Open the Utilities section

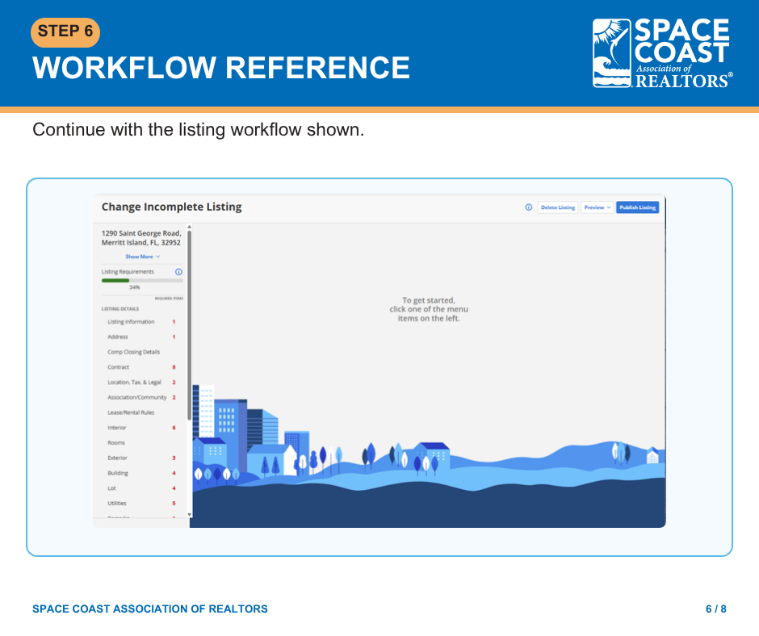[x=116, y=504]
